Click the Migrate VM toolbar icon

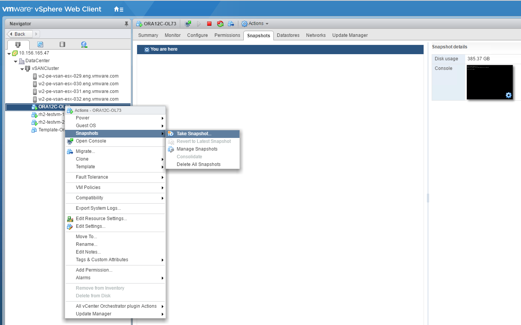coord(231,24)
